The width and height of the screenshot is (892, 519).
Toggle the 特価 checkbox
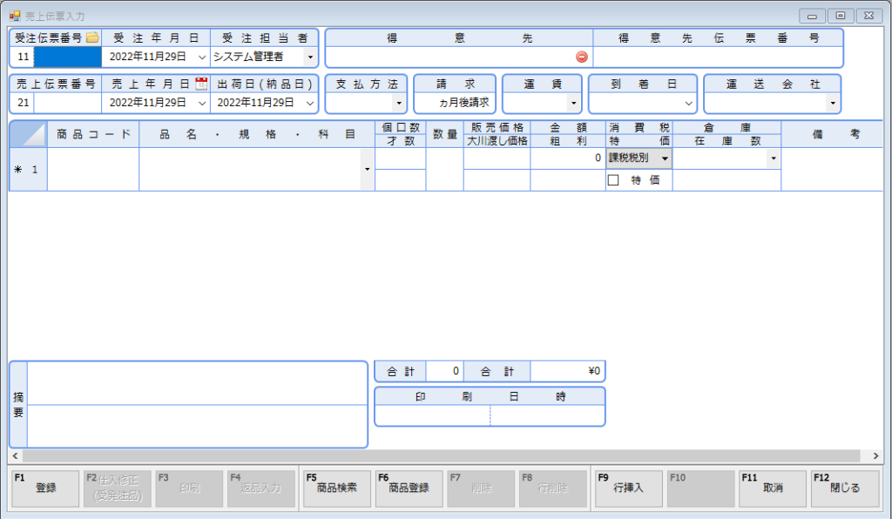click(613, 180)
